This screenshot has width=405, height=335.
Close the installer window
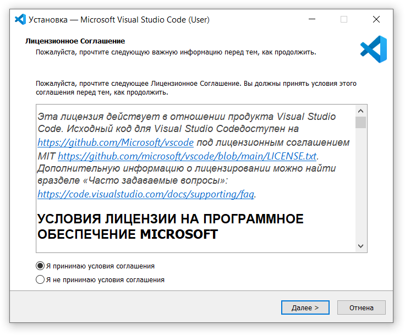coord(376,19)
